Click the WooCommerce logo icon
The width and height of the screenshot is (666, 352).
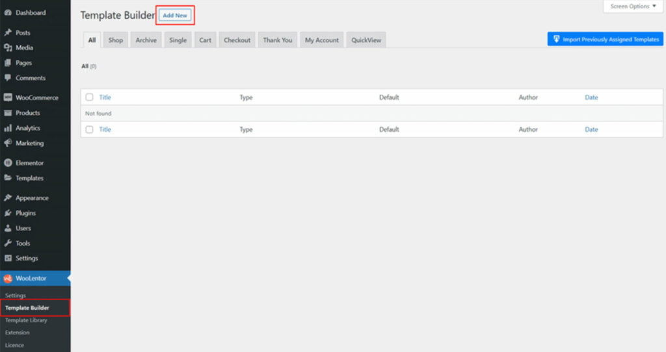(x=8, y=97)
